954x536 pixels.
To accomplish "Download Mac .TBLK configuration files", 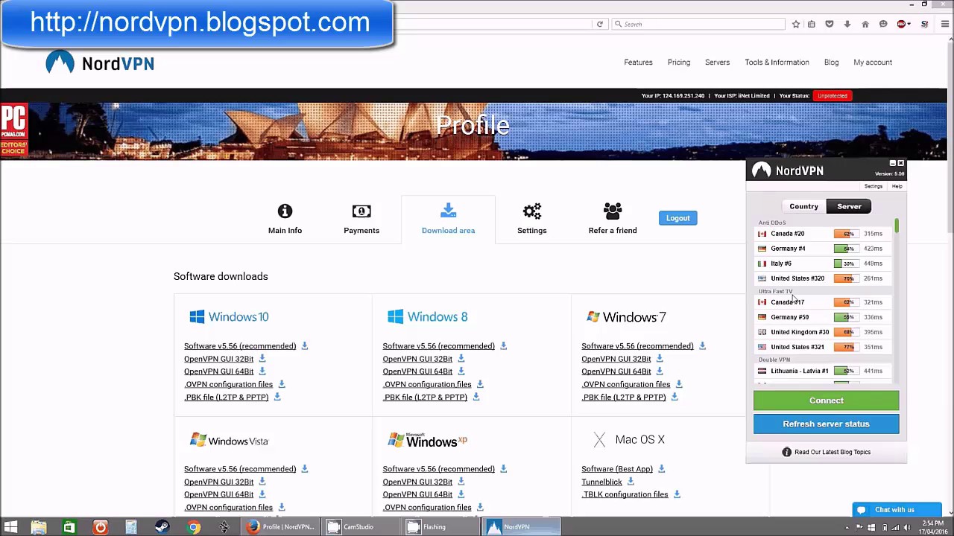I will point(625,494).
